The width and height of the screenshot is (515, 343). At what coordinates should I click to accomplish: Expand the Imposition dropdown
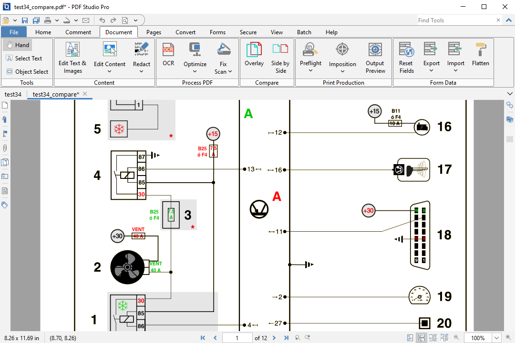342,71
